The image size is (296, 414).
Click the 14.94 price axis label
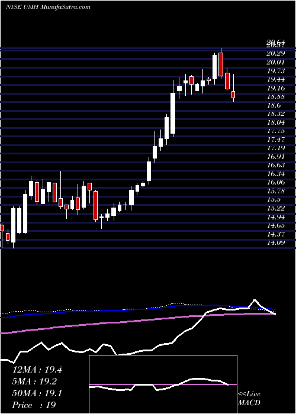tap(276, 217)
